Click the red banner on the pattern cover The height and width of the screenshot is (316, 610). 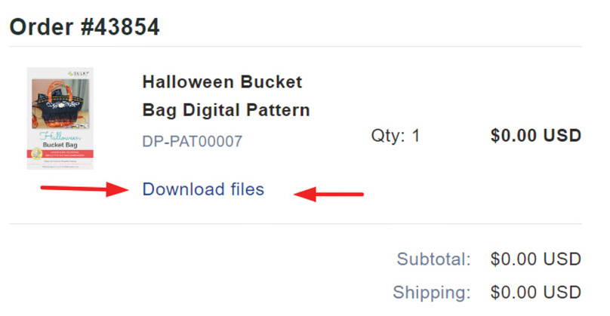tap(60, 154)
